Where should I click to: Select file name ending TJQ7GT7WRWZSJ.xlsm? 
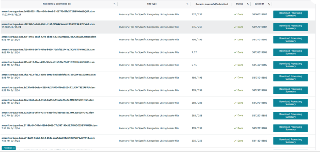pyautogui.click(x=48, y=49)
